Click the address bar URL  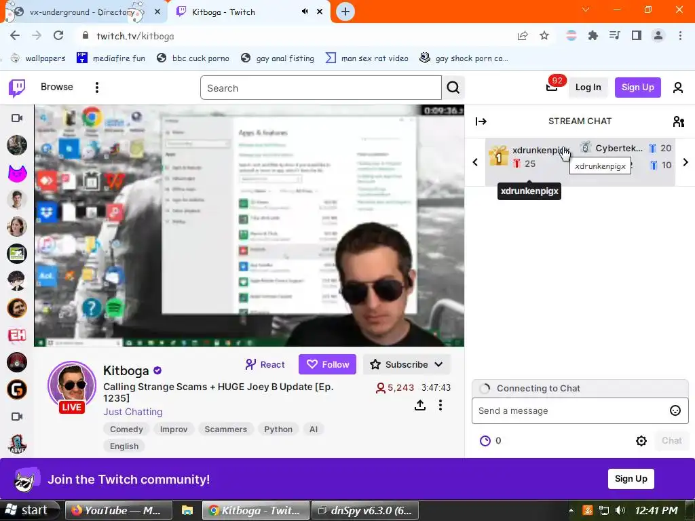click(x=135, y=36)
